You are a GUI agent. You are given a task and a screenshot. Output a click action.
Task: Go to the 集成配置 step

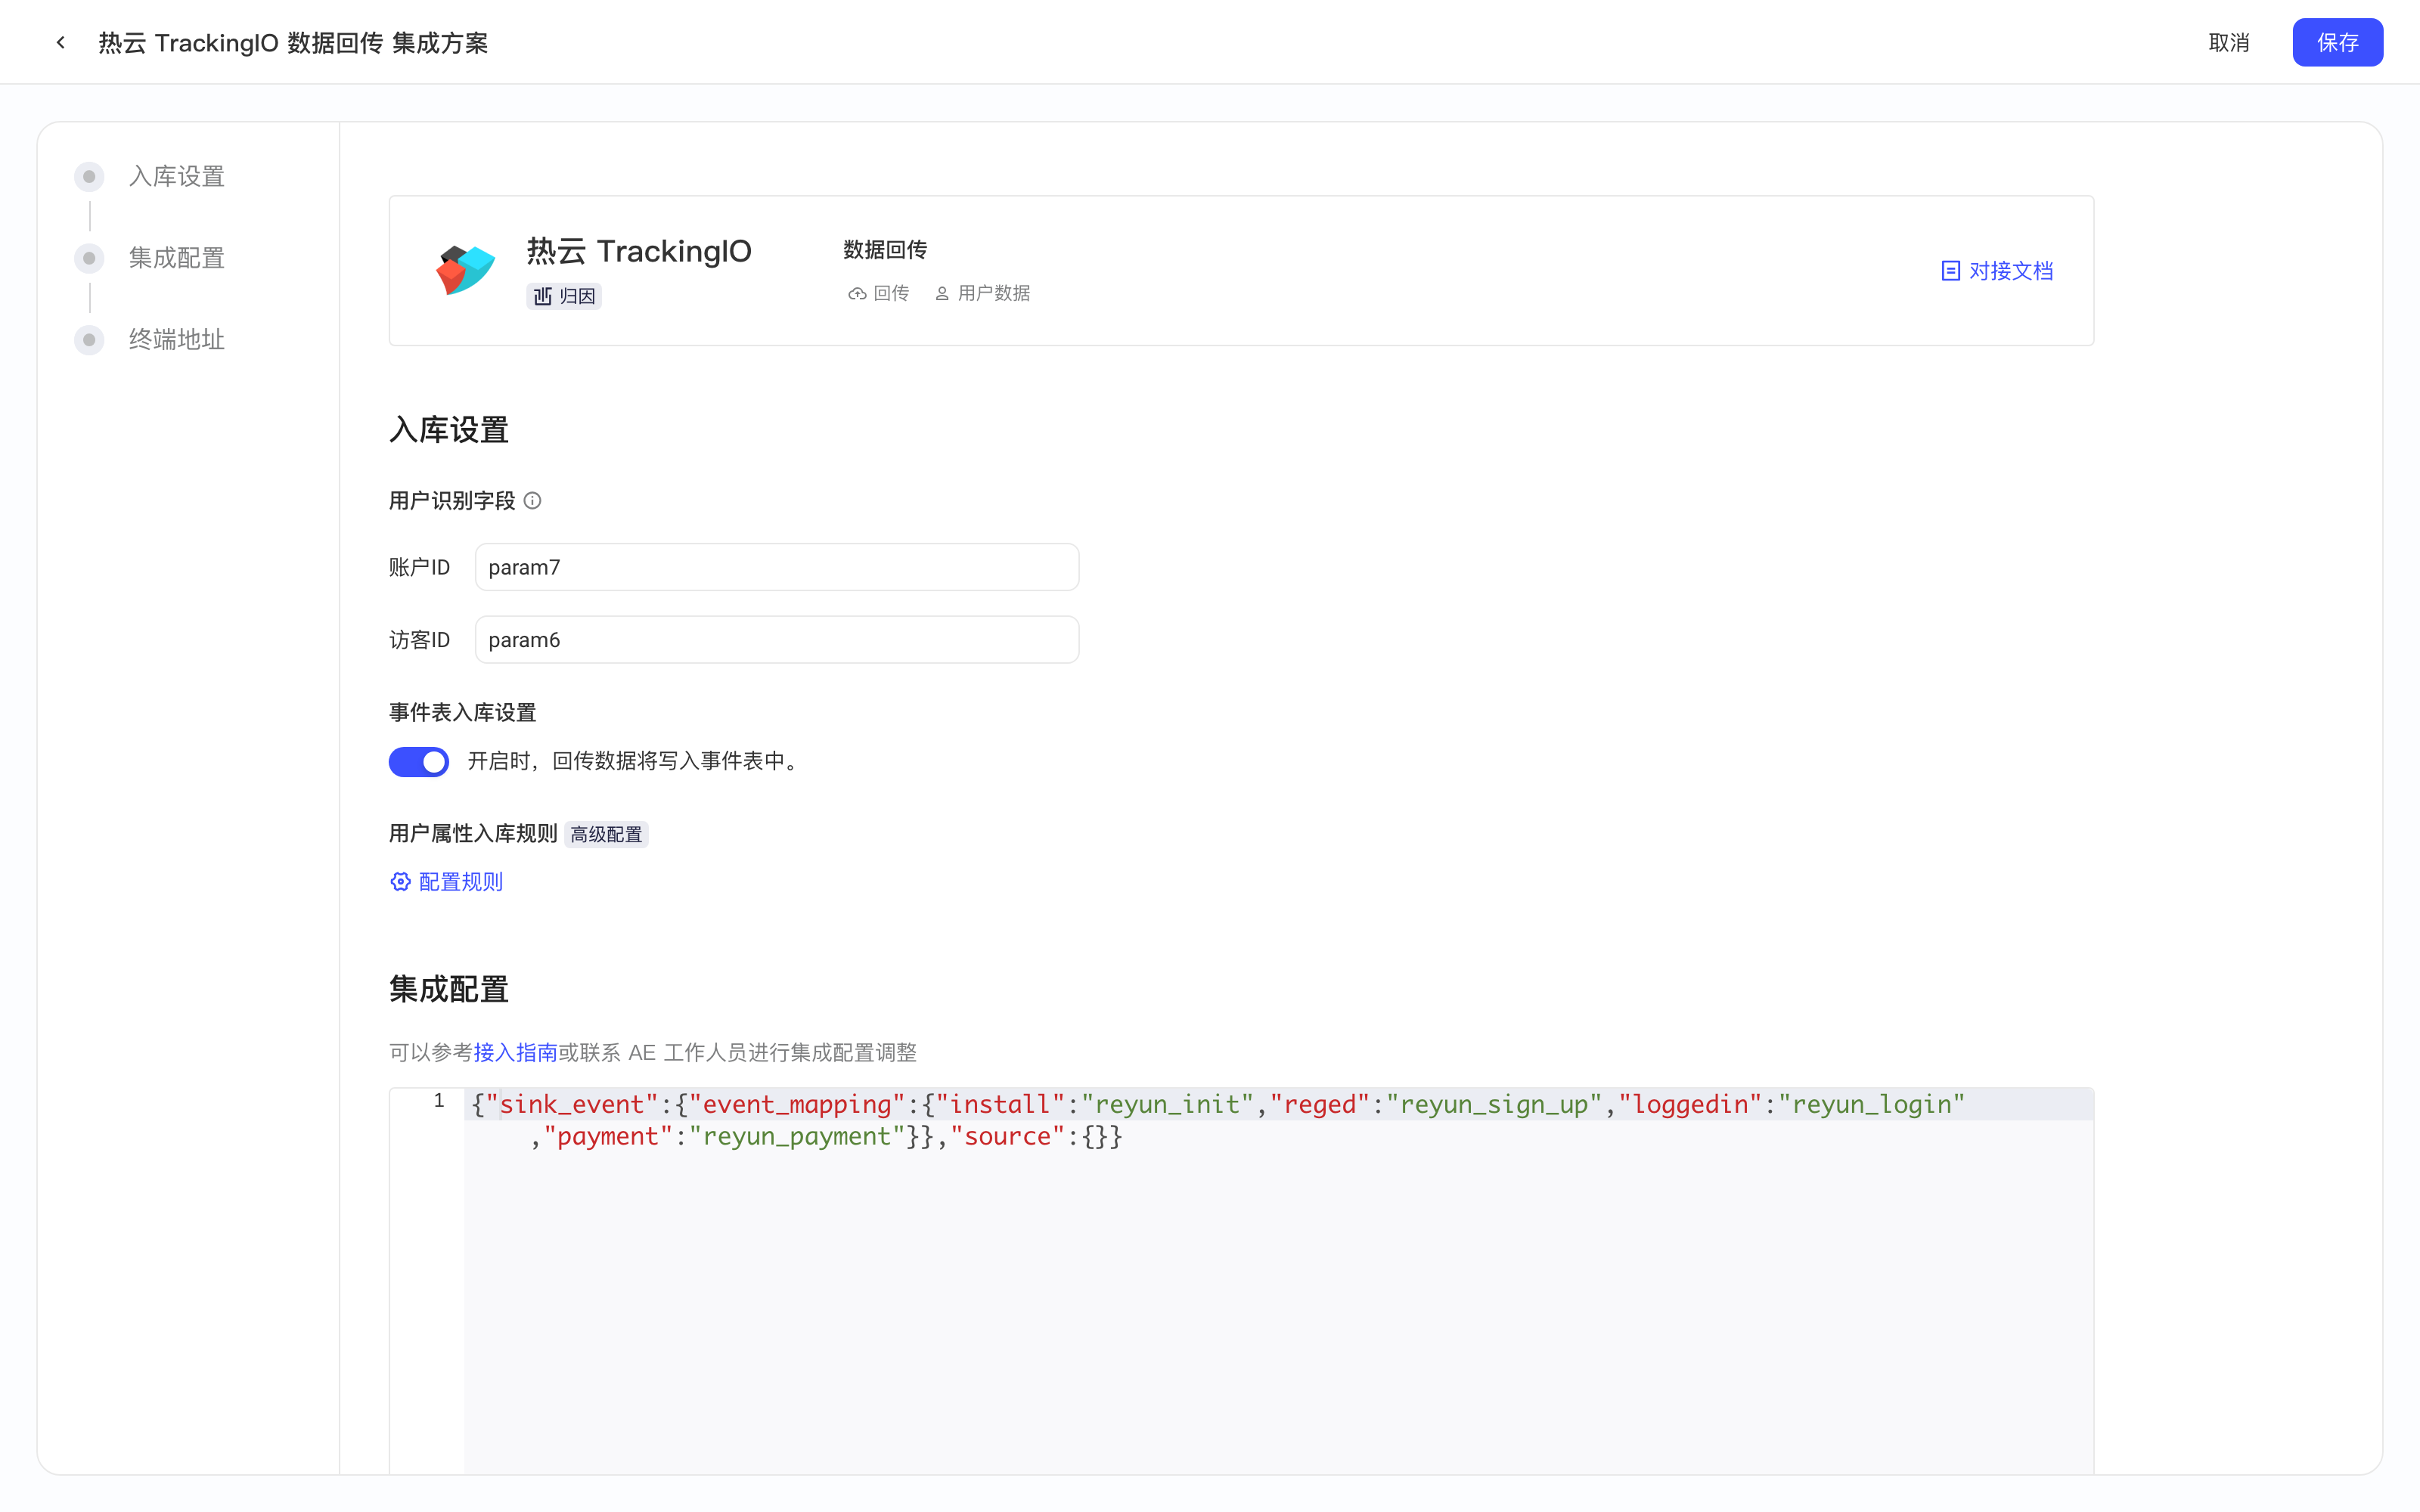click(x=176, y=259)
